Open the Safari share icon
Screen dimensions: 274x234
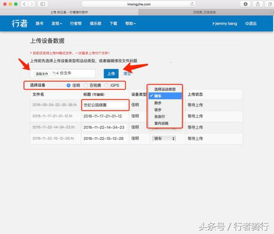(x=258, y=4)
